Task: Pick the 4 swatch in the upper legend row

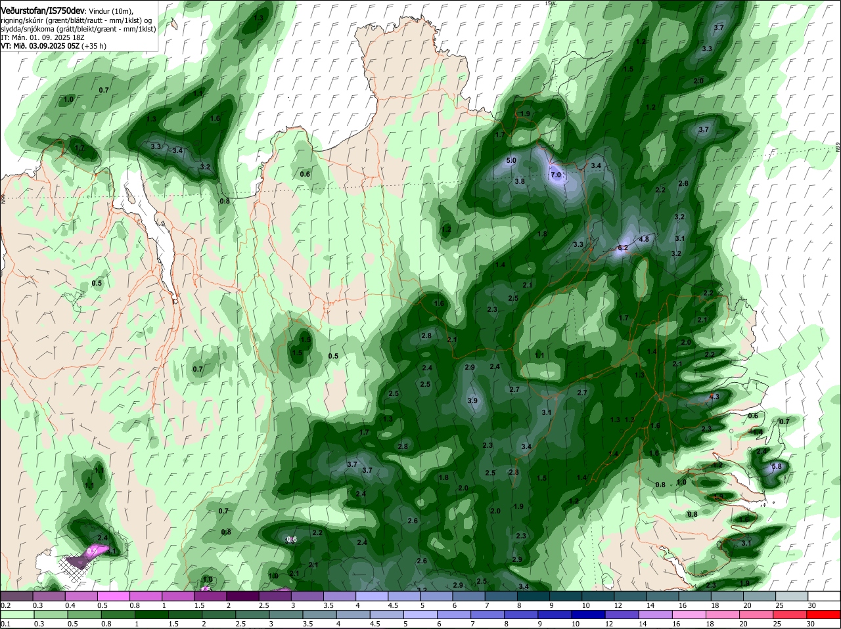Action: point(371,596)
